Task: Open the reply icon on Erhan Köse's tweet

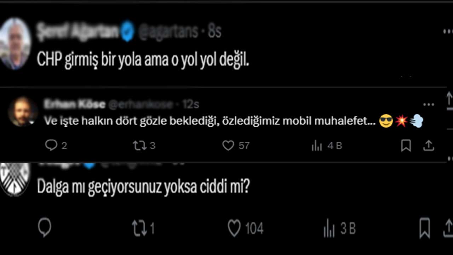Action: [52, 145]
